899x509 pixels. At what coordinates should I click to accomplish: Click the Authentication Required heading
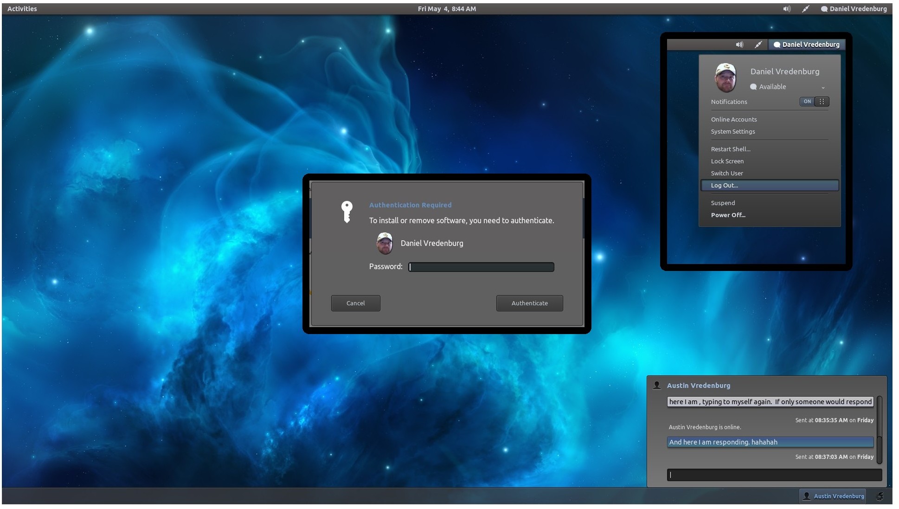click(x=410, y=205)
